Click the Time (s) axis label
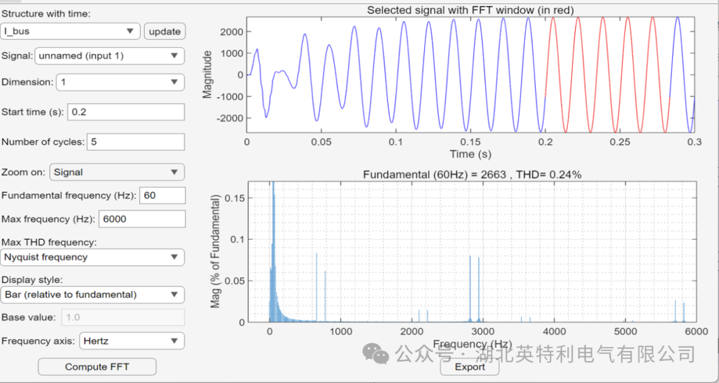Viewport: 719px width, 383px height. pos(471,154)
